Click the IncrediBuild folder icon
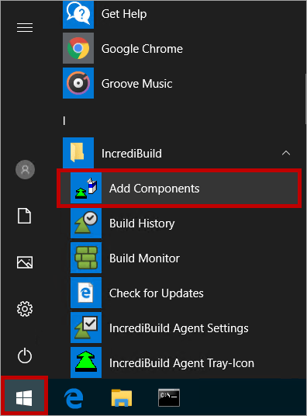This screenshot has width=307, height=416. click(x=78, y=153)
